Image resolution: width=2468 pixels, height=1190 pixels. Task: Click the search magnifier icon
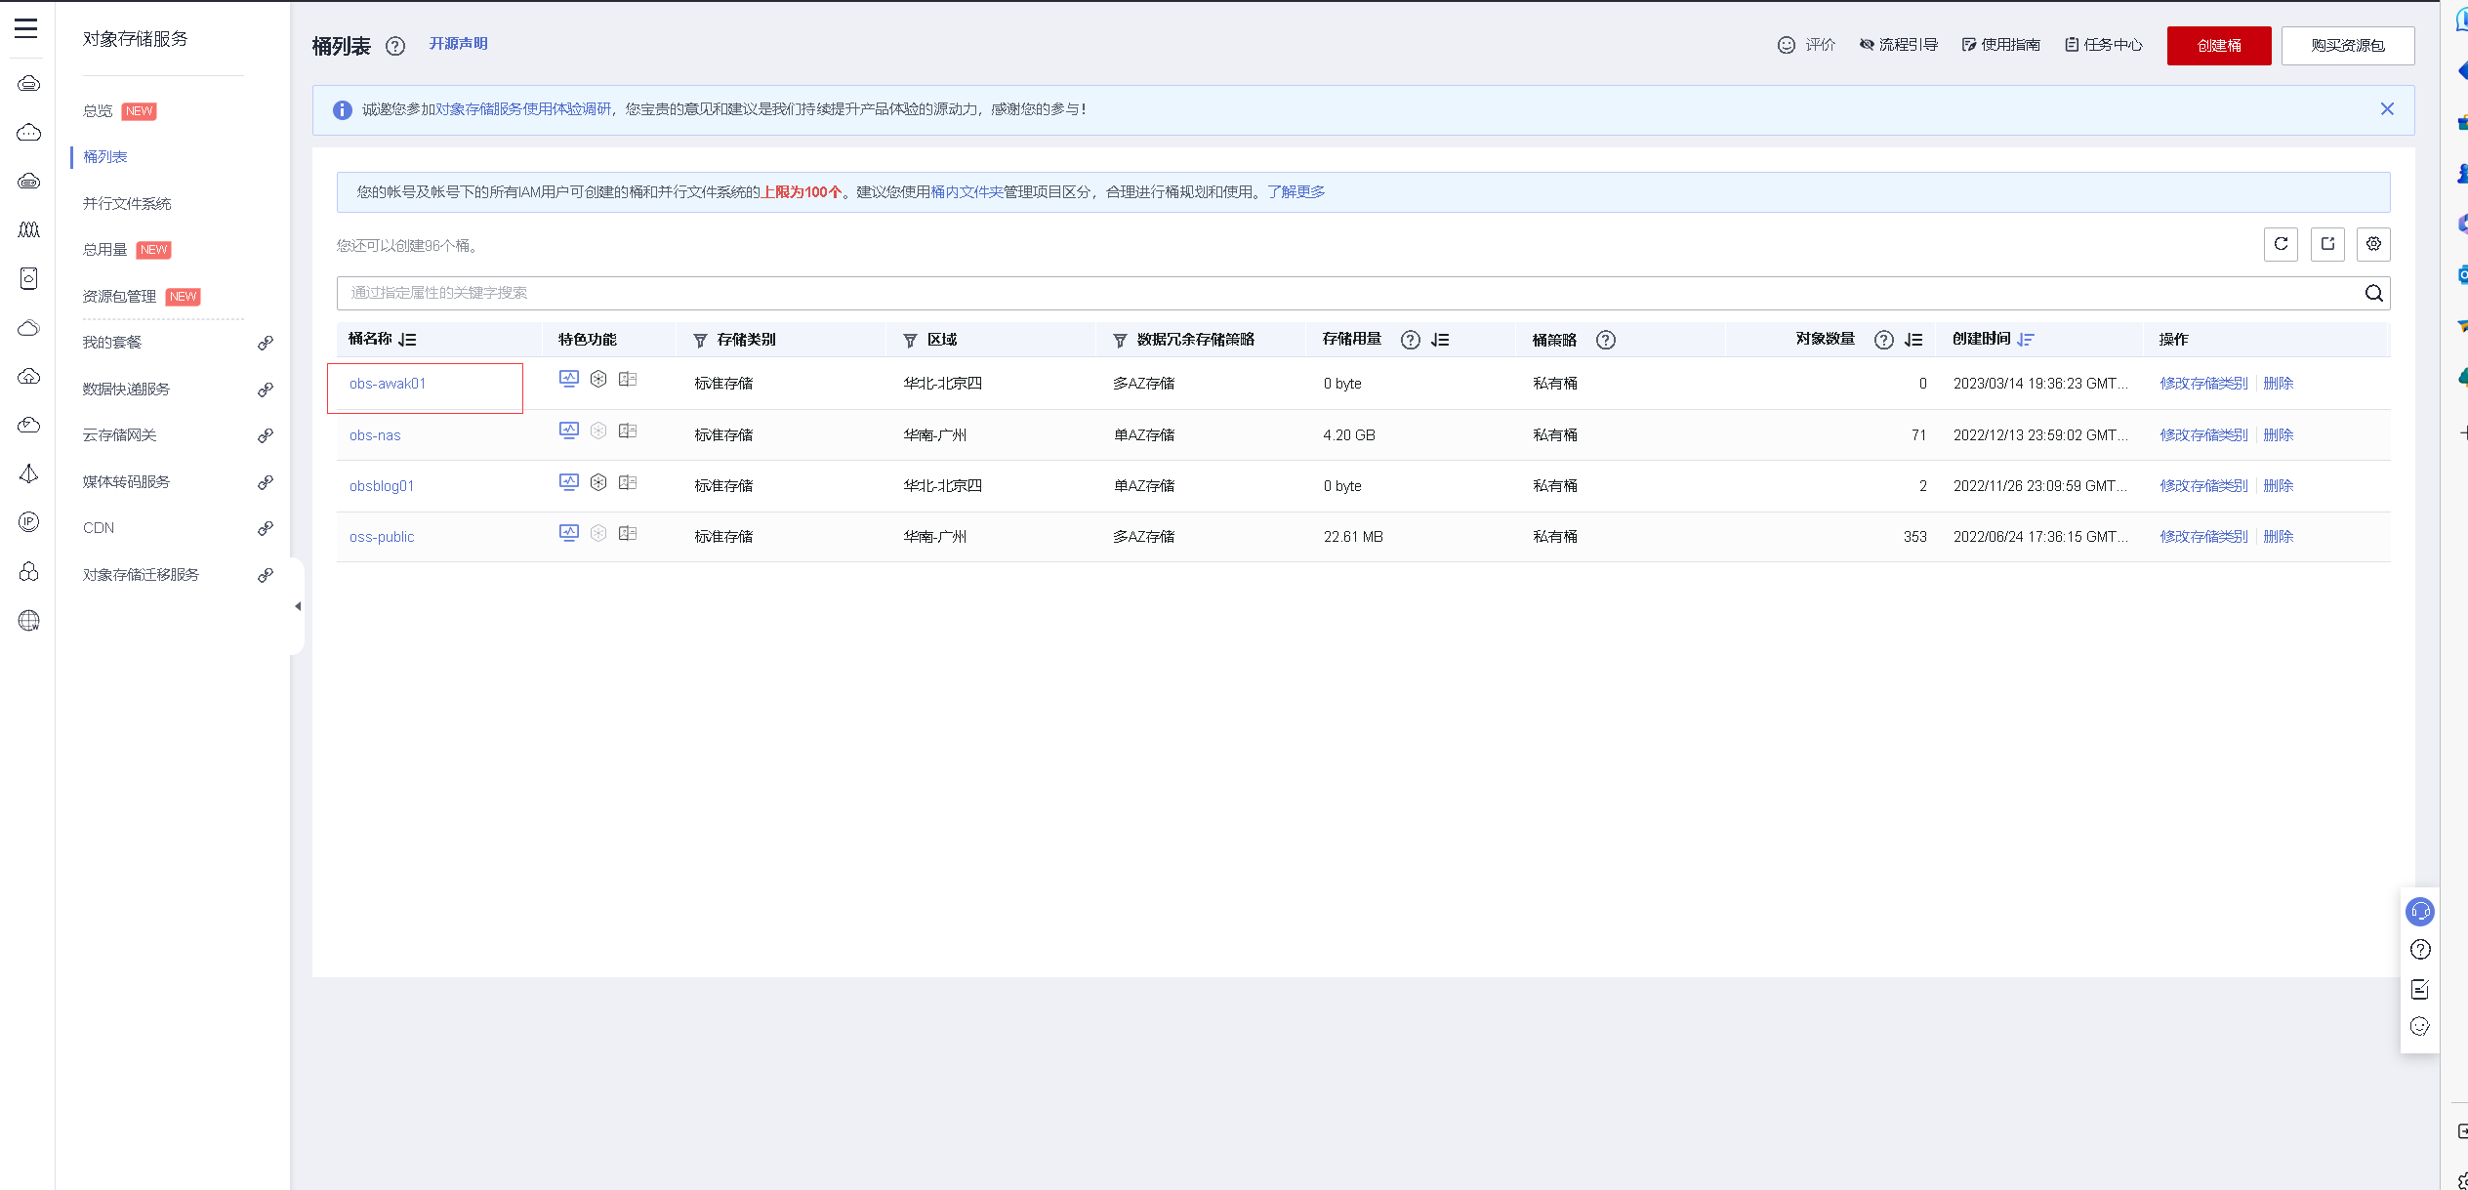point(2373,293)
